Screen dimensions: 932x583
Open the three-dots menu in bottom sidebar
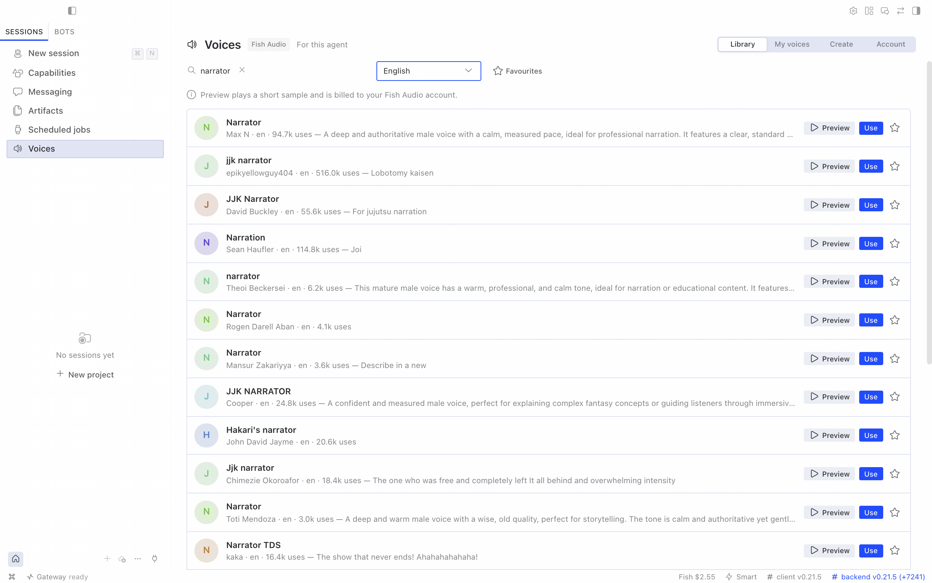138,559
